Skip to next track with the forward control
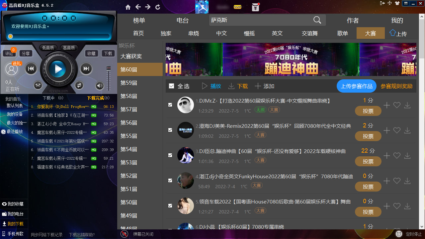The height and width of the screenshot is (239, 425). (86, 68)
